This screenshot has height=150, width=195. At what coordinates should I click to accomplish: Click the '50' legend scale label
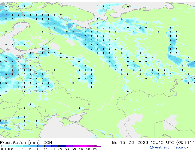pos(95,149)
